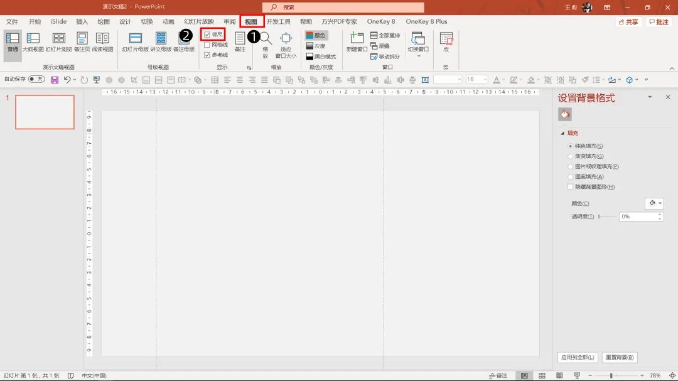Click the Fill paint-bucket icon in background pane
The image size is (678, 381).
(x=565, y=115)
